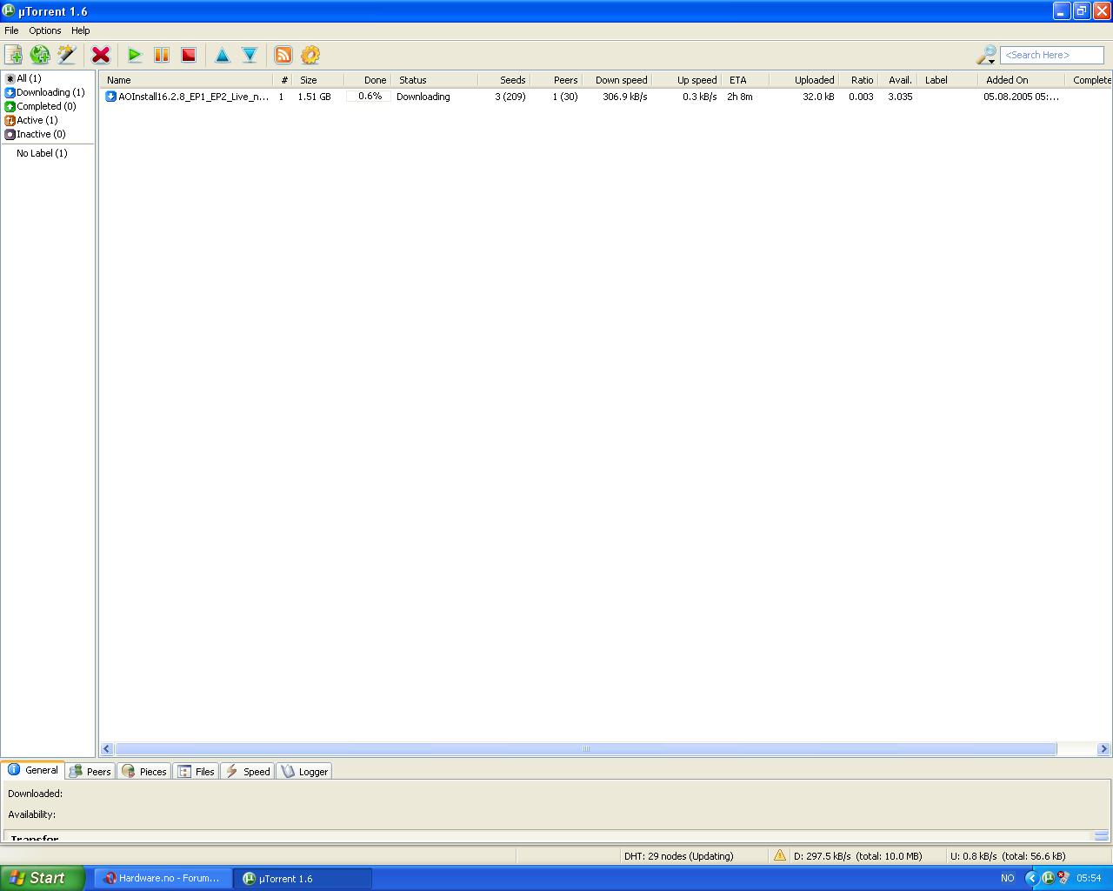
Task: Click the Add Torrent from URL icon
Action: tap(40, 55)
